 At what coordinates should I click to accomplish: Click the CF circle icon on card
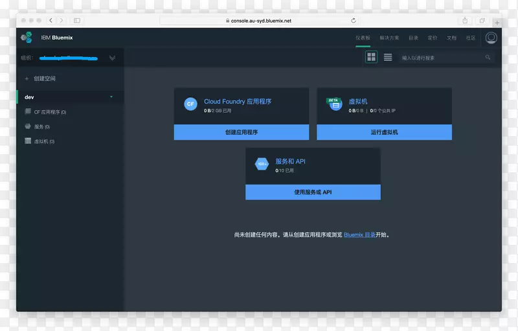tap(190, 104)
